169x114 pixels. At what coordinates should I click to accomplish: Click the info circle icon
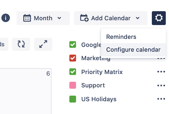click(6, 18)
